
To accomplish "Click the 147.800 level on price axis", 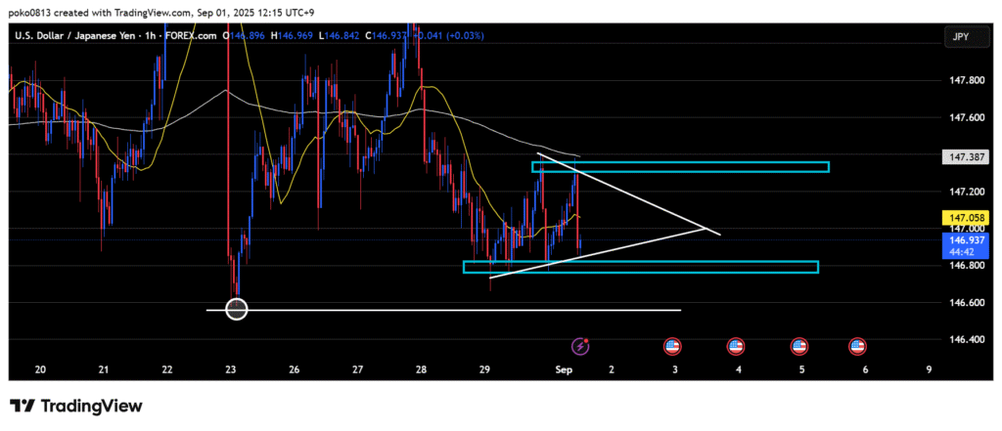I will pyautogui.click(x=957, y=80).
